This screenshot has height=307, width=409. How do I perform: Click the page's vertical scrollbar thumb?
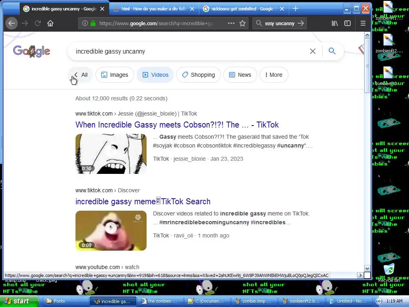[x=367, y=65]
